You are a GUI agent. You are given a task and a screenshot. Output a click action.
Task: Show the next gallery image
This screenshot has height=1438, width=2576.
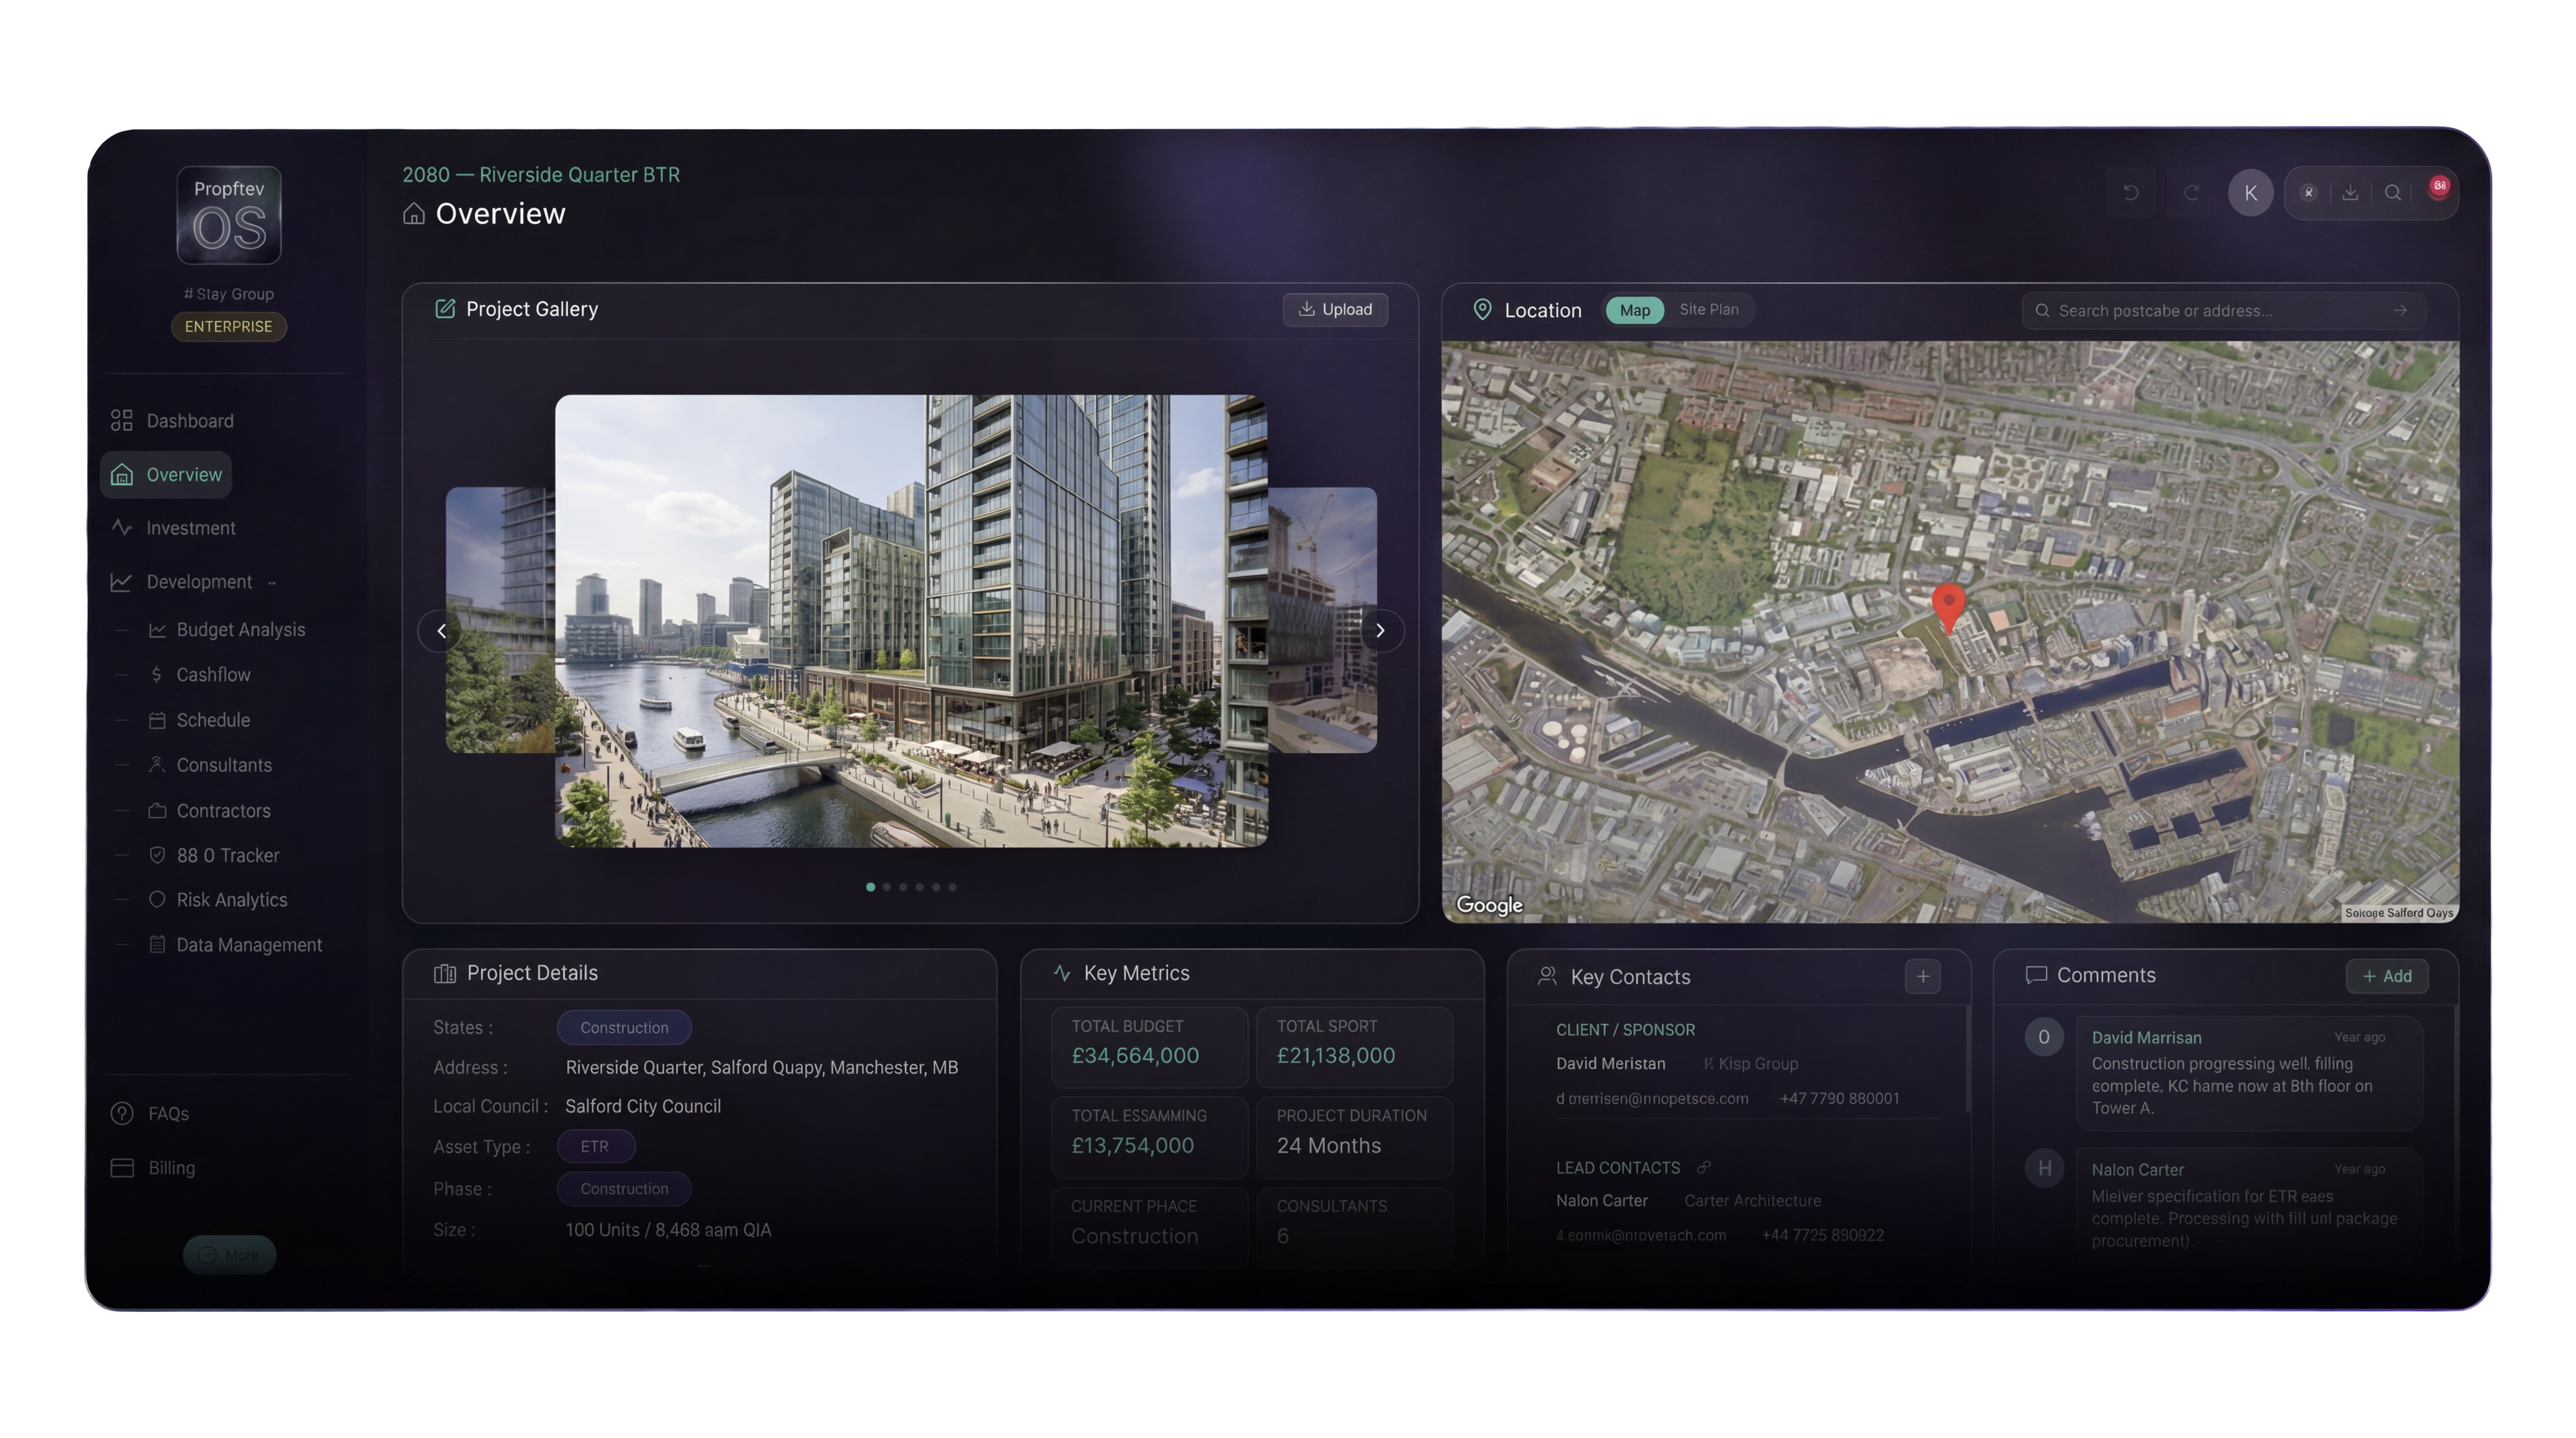click(x=1381, y=631)
